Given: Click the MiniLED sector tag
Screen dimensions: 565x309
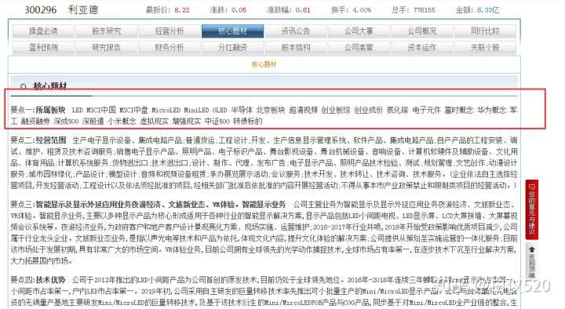Looking at the screenshot, I should click(x=196, y=110).
